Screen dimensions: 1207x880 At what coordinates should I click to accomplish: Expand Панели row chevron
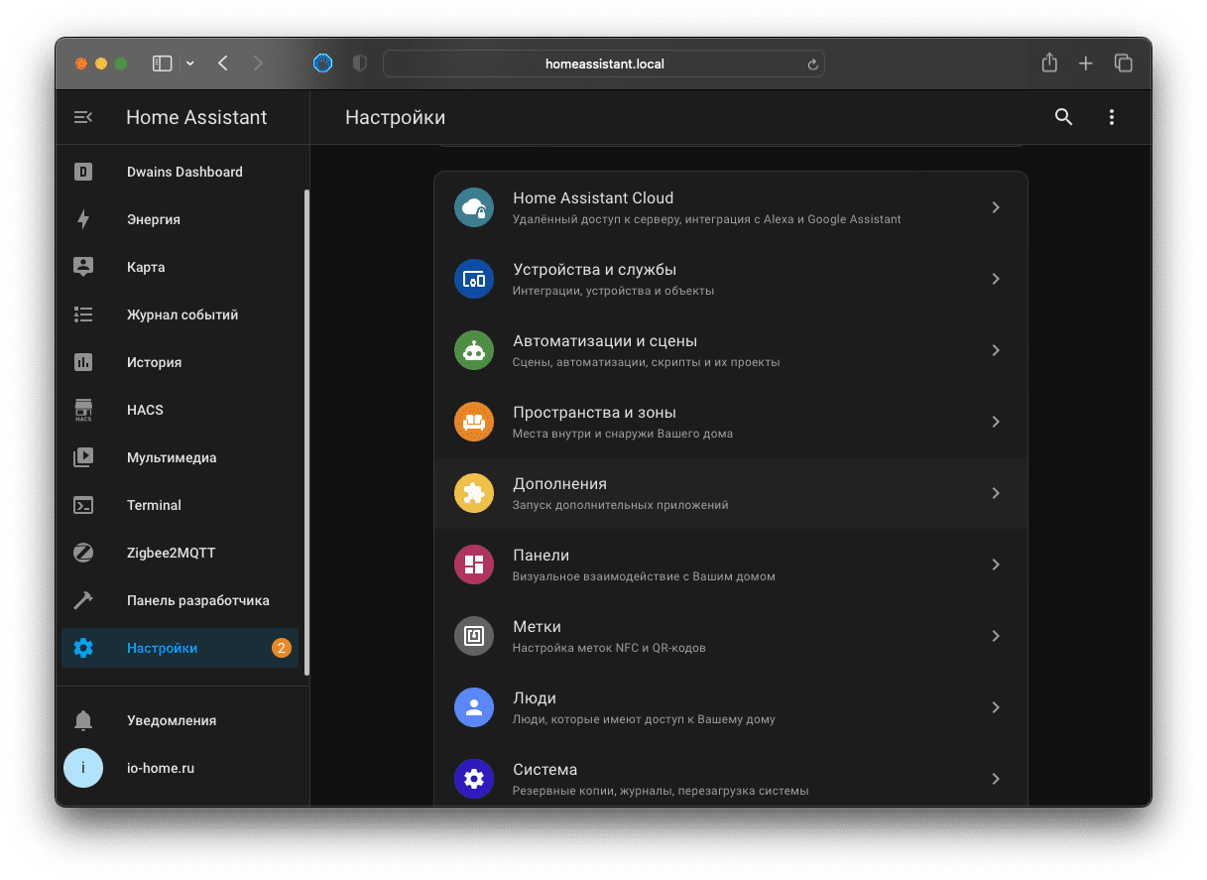point(996,565)
